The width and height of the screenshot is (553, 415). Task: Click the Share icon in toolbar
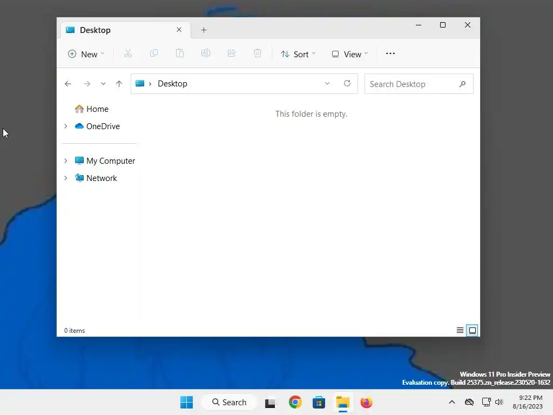[232, 53]
